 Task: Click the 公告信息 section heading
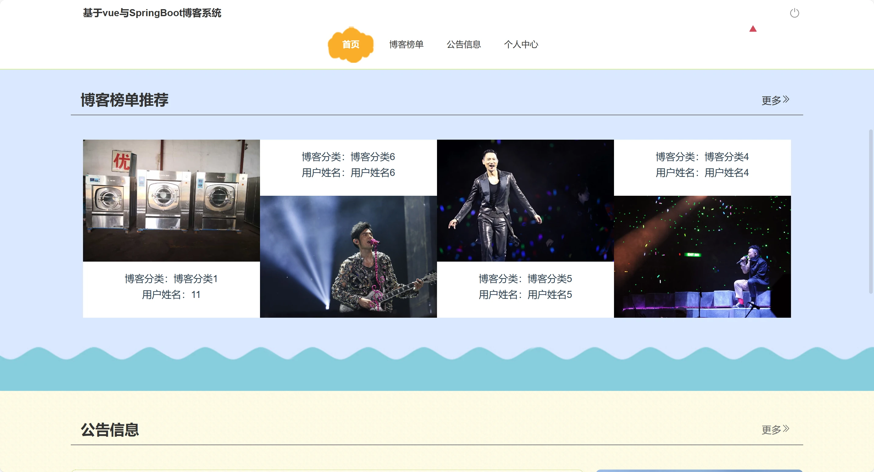[110, 430]
